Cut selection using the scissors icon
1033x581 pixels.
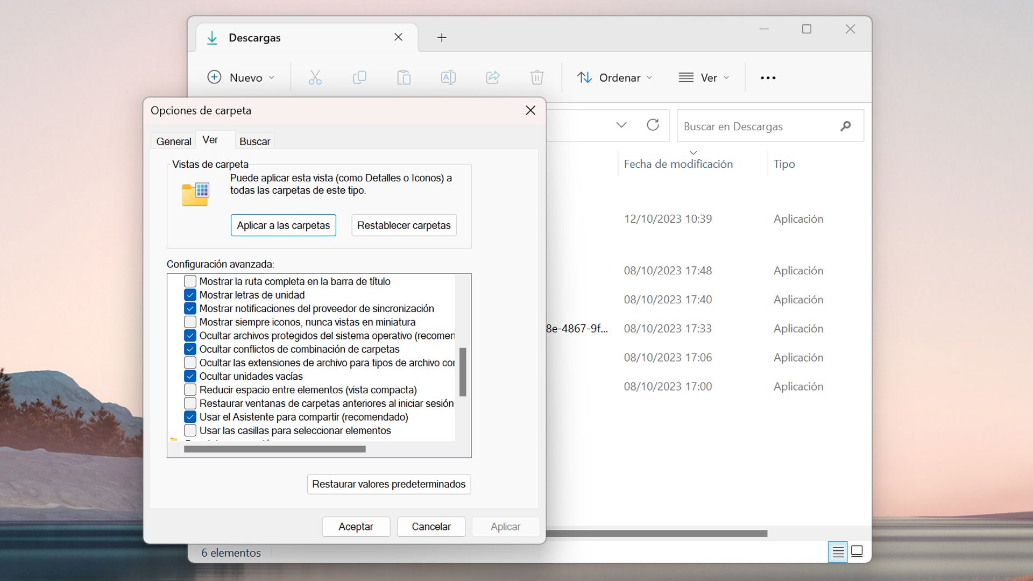click(x=315, y=77)
